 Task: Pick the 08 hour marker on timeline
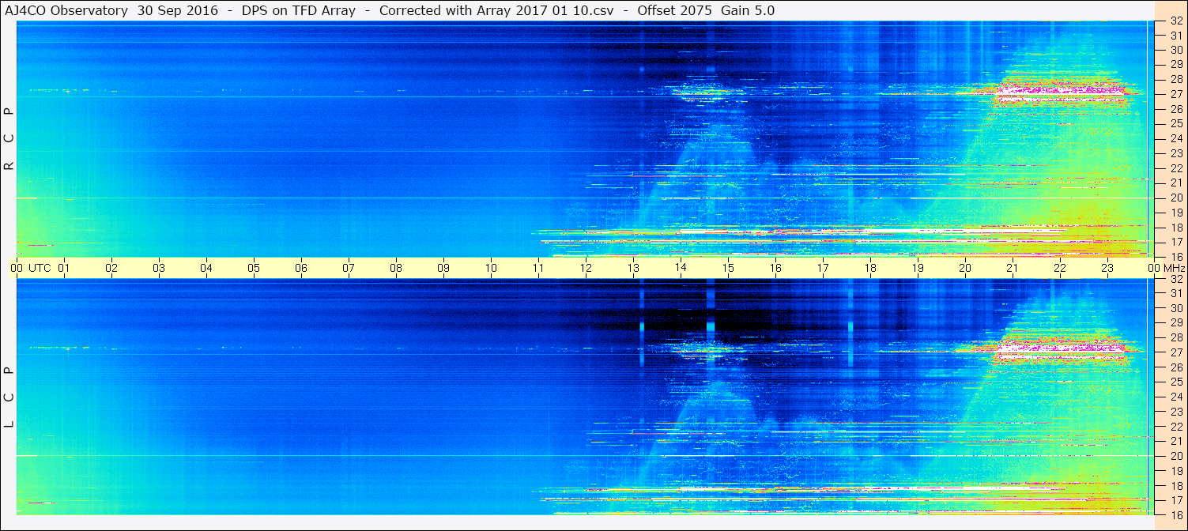396,268
